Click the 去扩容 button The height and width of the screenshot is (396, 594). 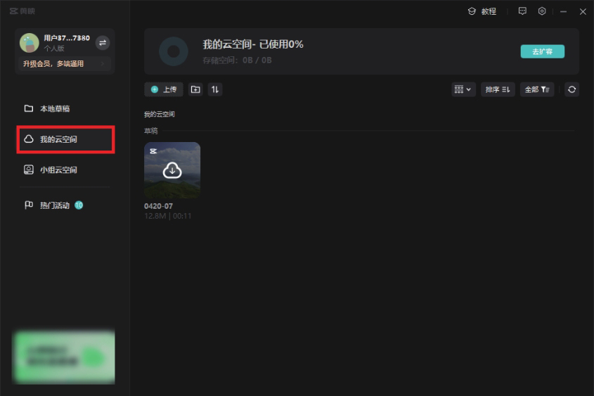tap(543, 51)
